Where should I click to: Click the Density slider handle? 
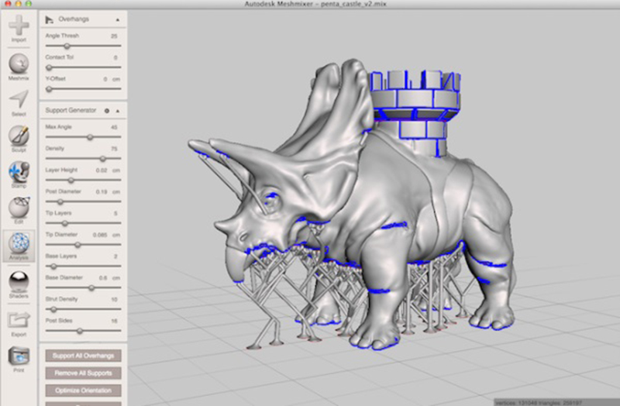click(x=102, y=159)
